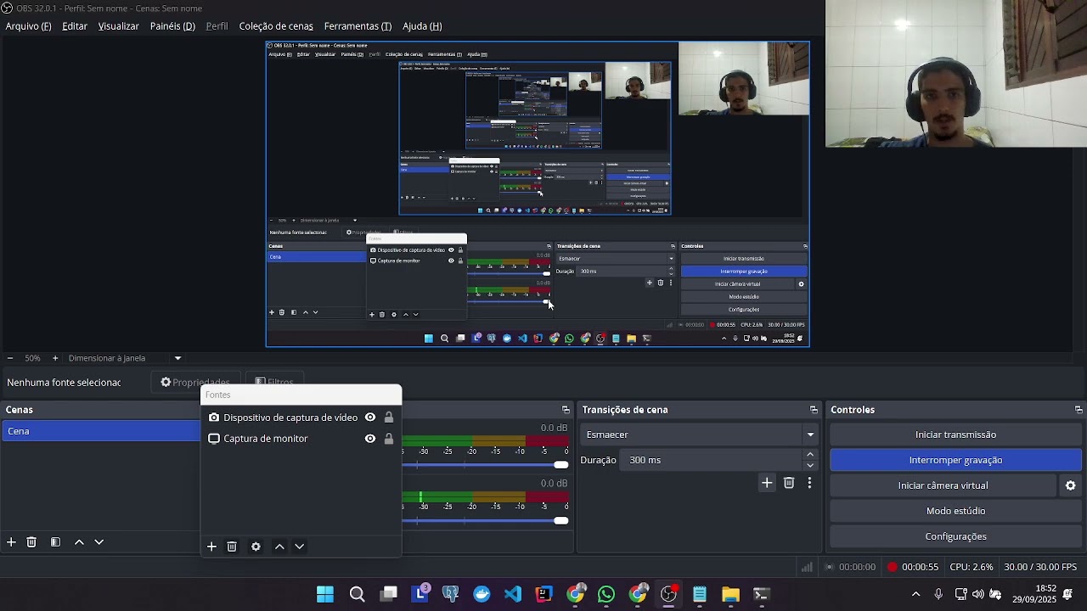
Task: Click Iniciar transmissão button
Action: click(955, 434)
